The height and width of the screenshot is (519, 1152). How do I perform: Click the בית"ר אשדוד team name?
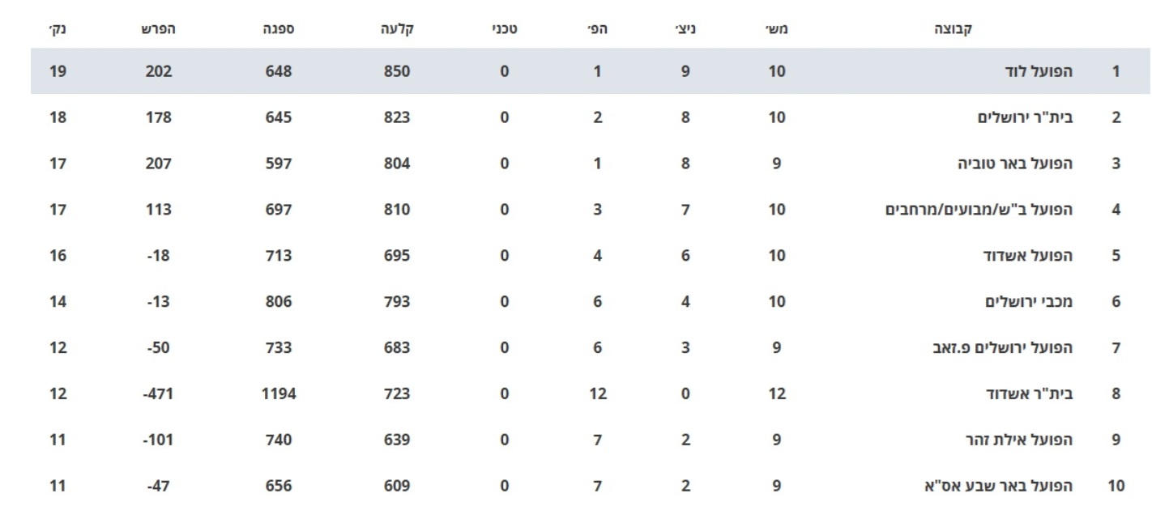tap(1029, 394)
